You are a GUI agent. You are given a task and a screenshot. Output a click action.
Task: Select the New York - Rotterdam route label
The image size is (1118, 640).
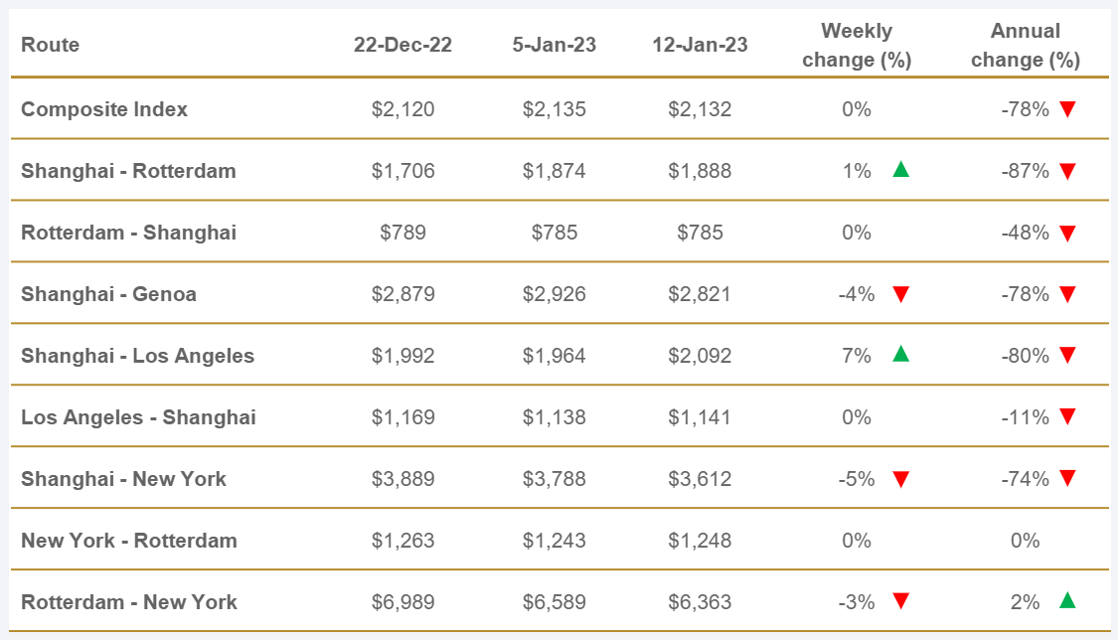[129, 541]
